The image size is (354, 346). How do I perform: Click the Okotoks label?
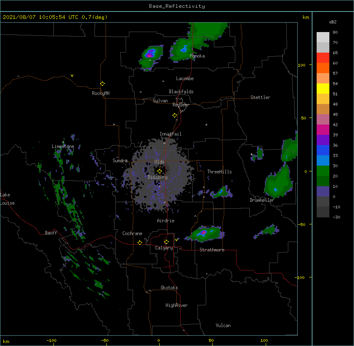(169, 288)
